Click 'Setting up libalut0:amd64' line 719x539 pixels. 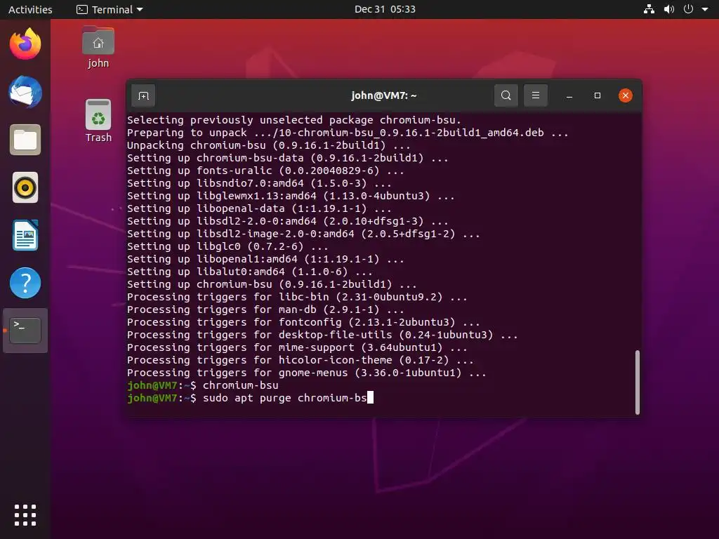click(250, 272)
